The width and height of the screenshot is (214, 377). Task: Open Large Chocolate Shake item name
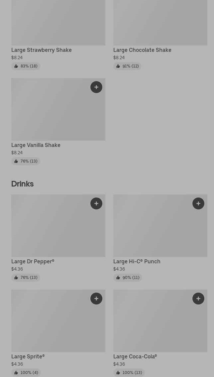click(x=142, y=50)
